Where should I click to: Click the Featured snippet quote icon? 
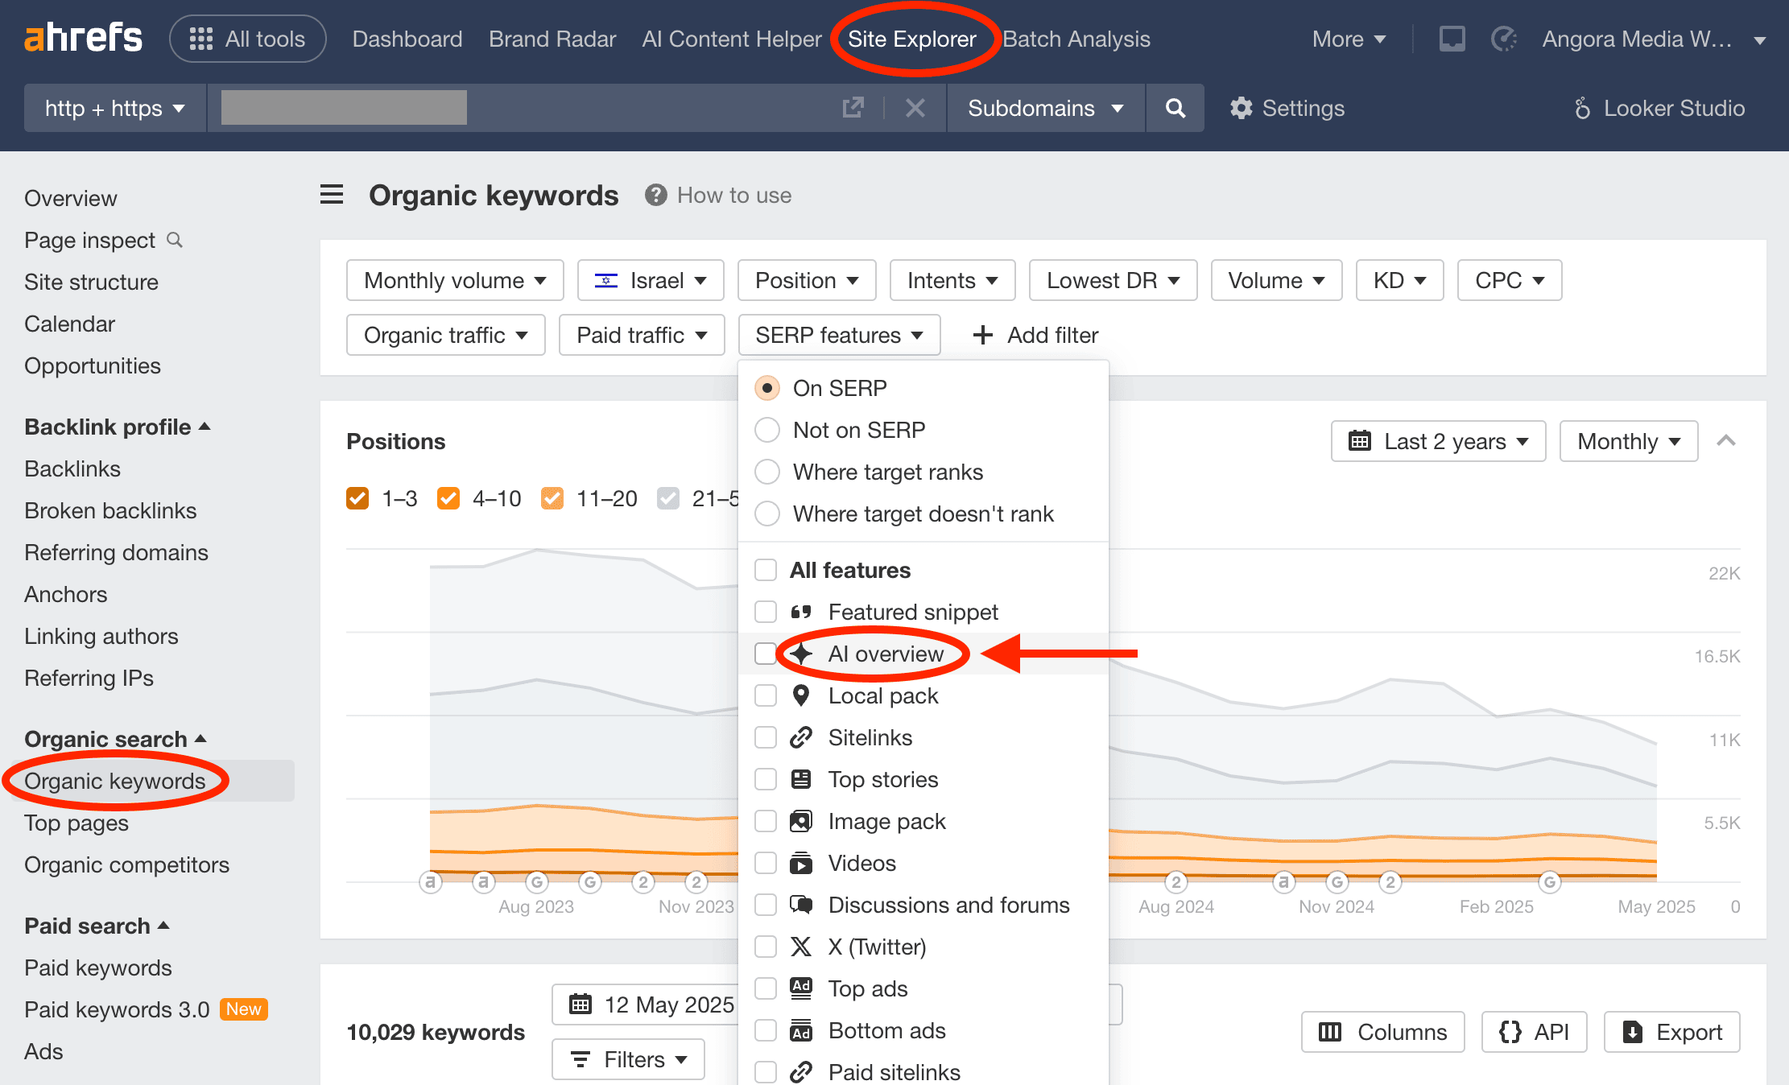(800, 613)
